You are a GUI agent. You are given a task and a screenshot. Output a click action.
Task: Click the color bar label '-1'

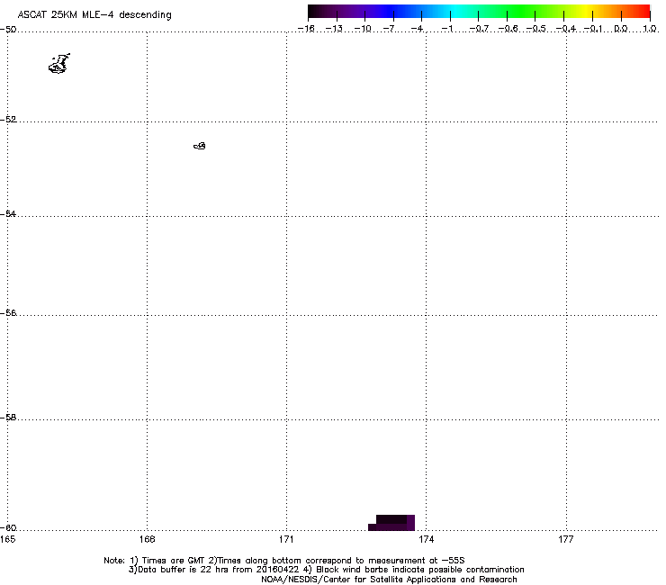[x=446, y=29]
